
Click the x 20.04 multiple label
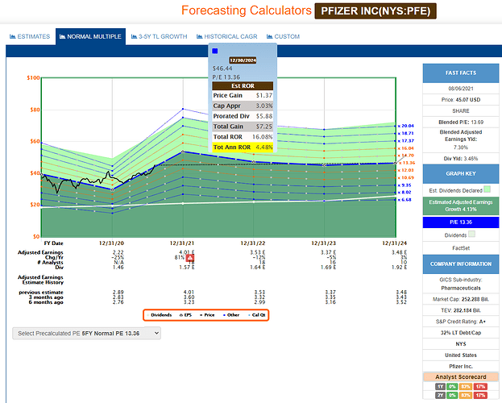[x=406, y=126]
